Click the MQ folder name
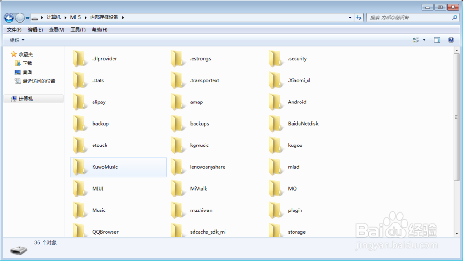Viewport: 463px width, 261px height. 292,188
